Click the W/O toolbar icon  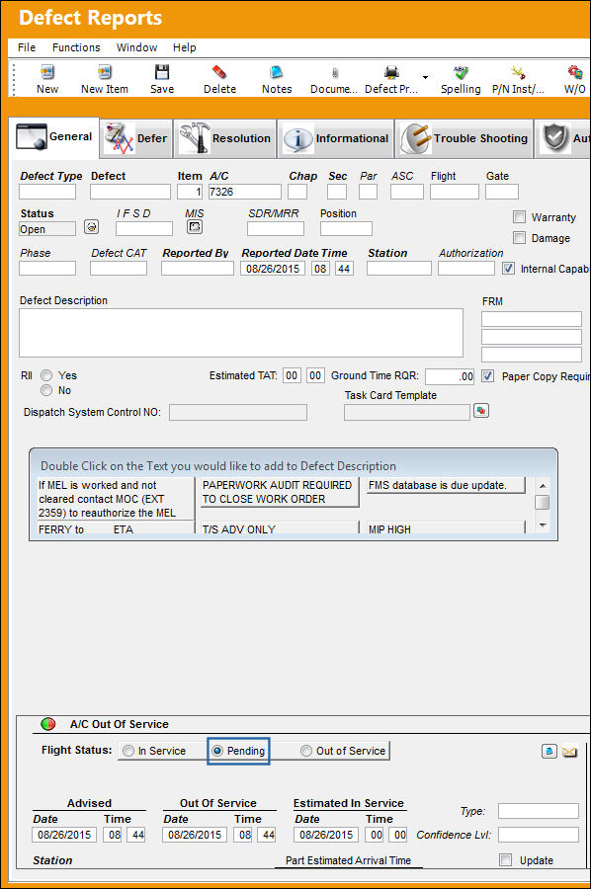pyautogui.click(x=574, y=72)
